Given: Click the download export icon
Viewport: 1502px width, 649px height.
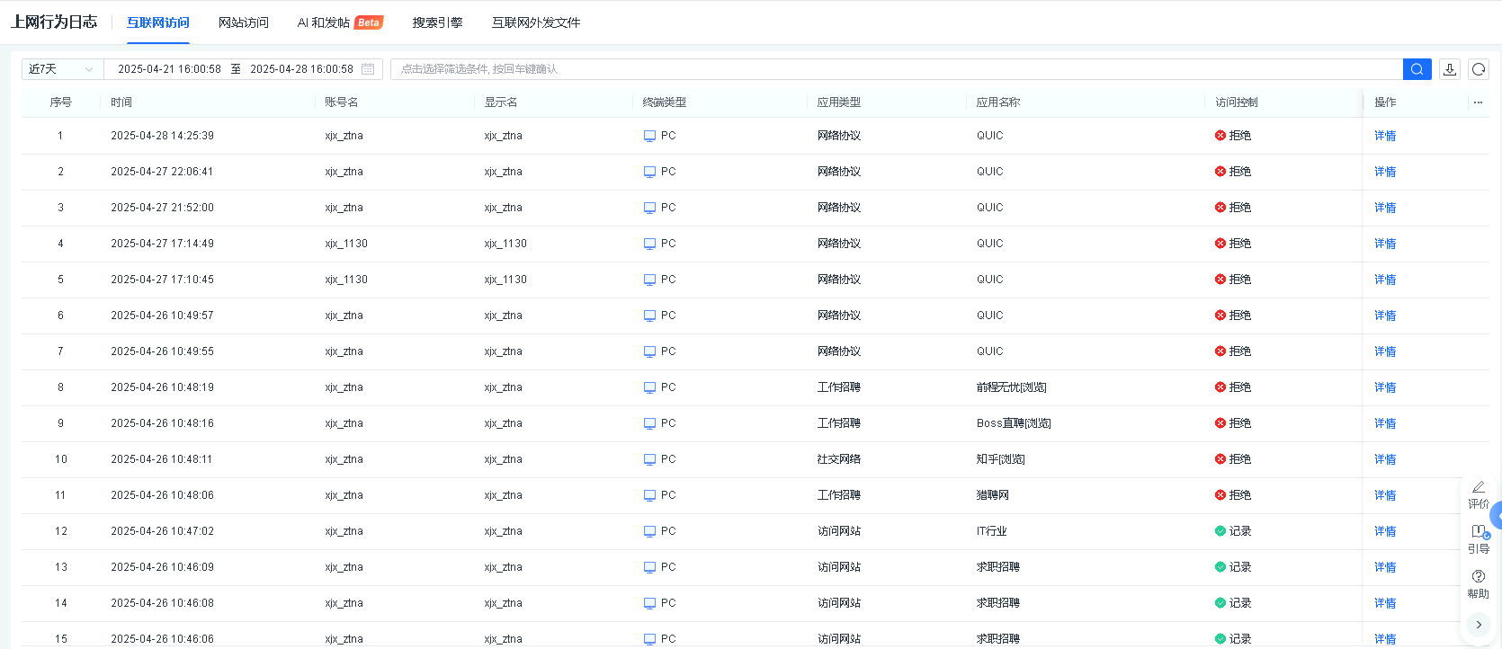Looking at the screenshot, I should [x=1450, y=69].
